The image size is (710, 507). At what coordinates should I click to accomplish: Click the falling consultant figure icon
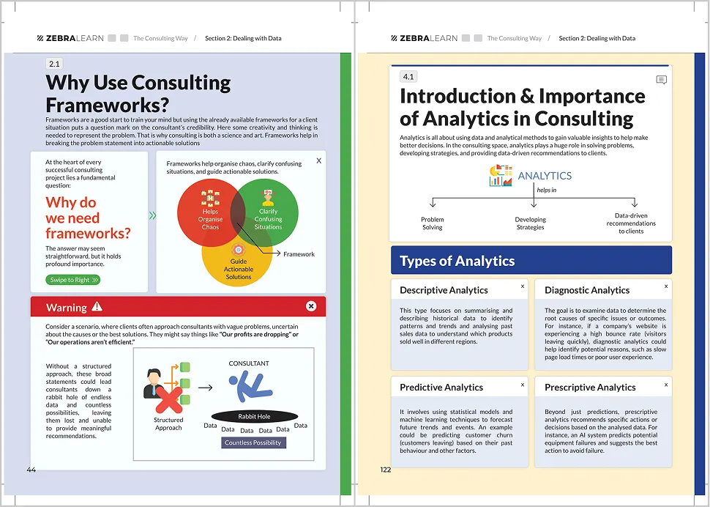coord(250,387)
